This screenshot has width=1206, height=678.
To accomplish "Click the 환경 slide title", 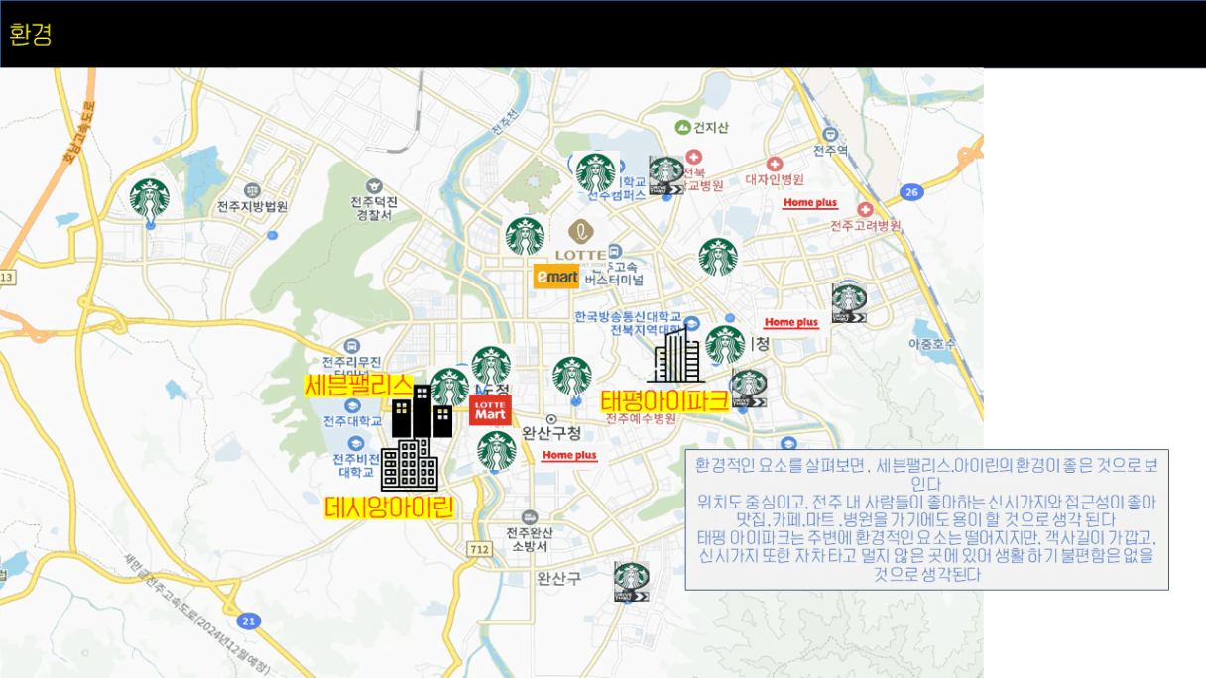I will tap(31, 34).
